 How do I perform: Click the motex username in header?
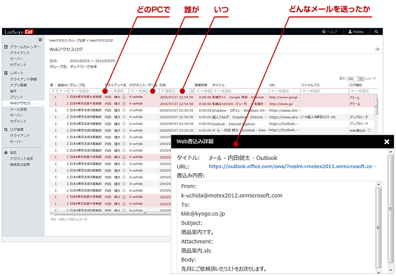tap(358, 32)
